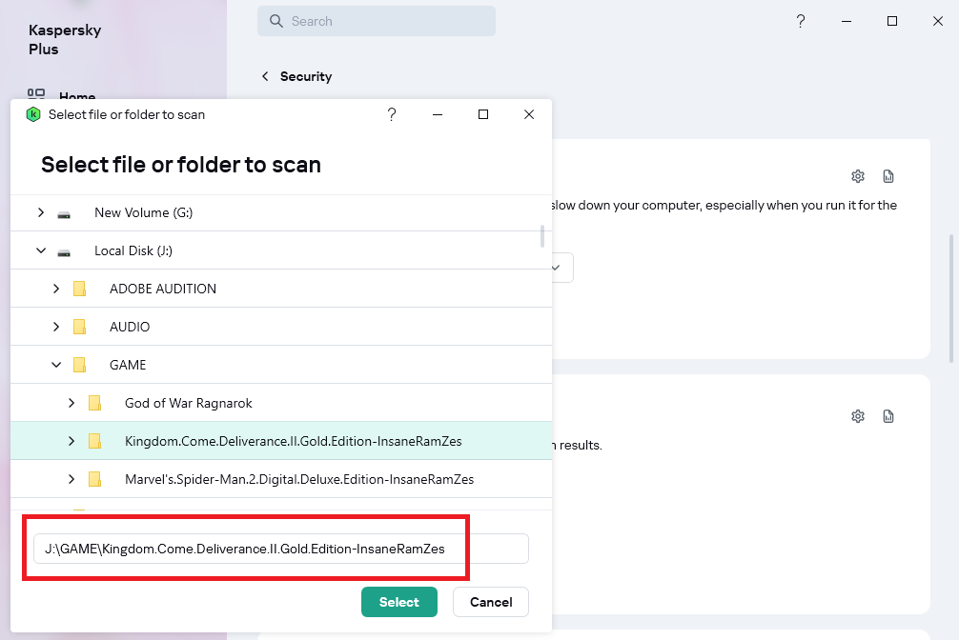Open the dropdown behind the dialog edge

[562, 268]
